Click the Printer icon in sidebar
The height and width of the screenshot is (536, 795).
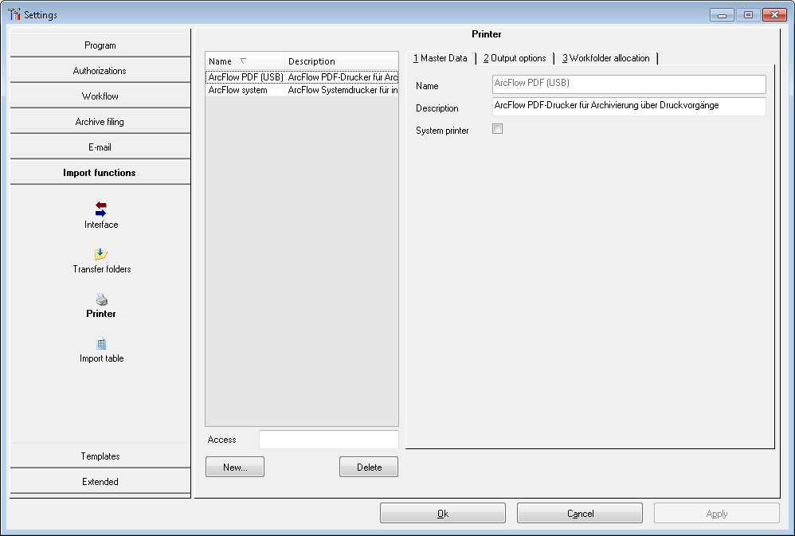pos(101,300)
